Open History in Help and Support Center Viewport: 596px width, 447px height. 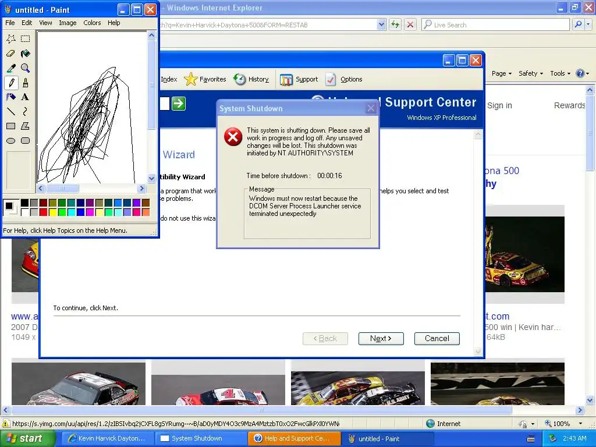pyautogui.click(x=251, y=79)
